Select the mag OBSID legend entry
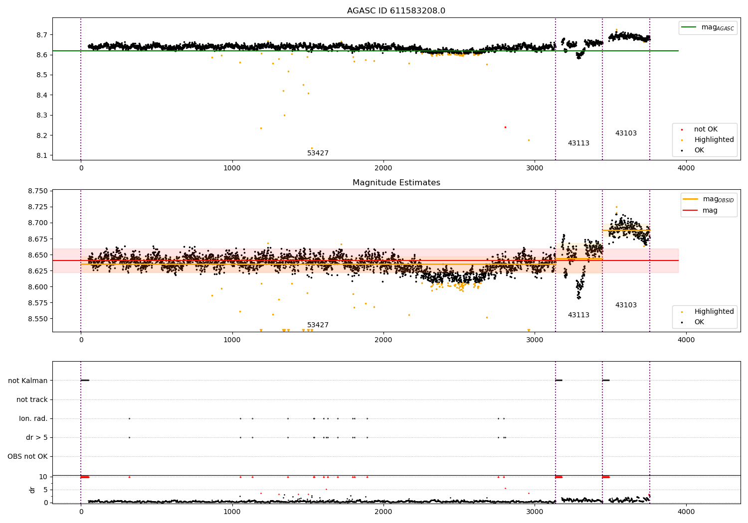This screenshot has height=523, width=748. click(719, 199)
